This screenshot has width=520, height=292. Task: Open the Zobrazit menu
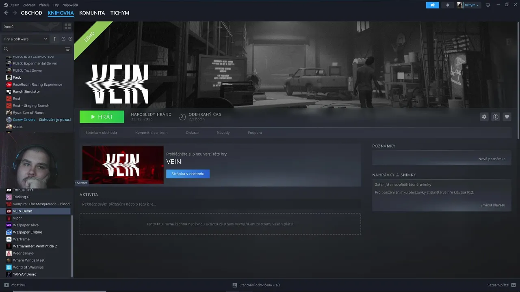click(29, 5)
